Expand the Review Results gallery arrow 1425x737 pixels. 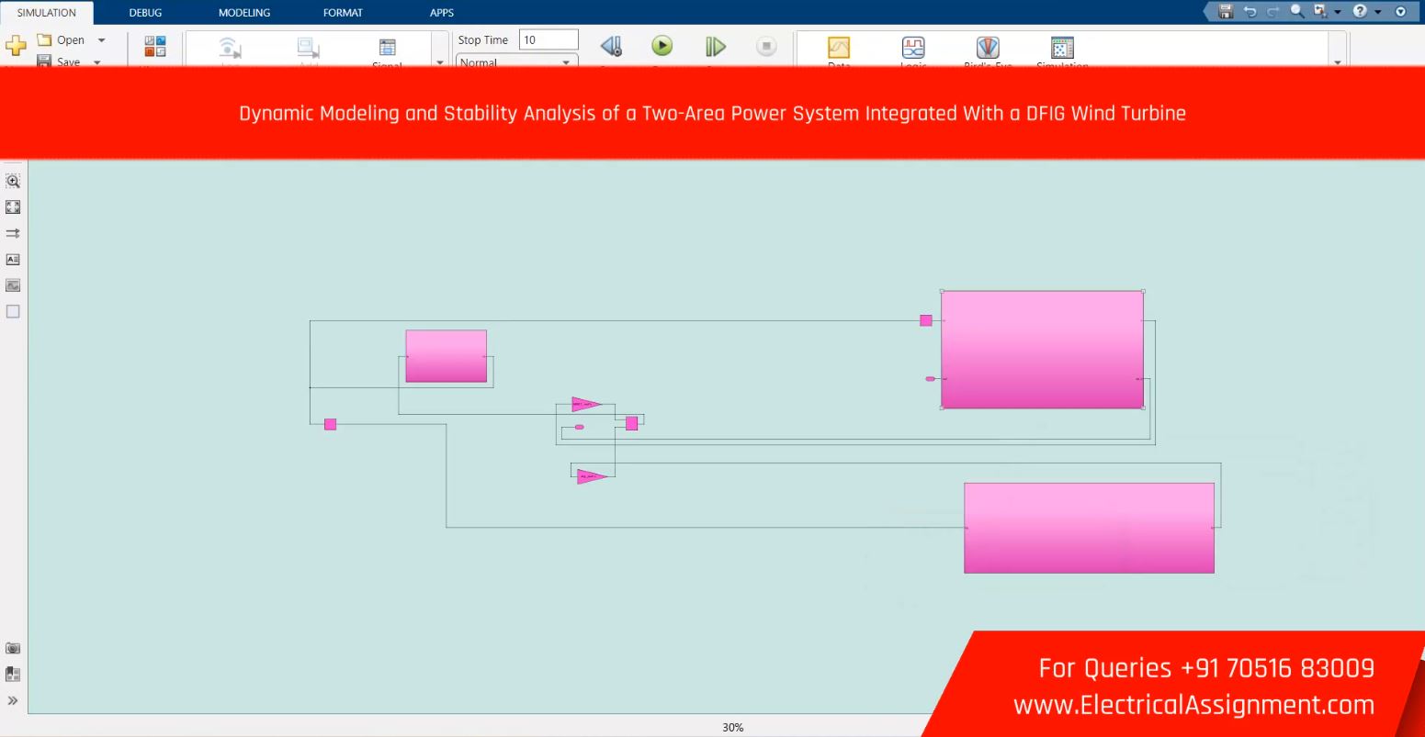point(1337,62)
